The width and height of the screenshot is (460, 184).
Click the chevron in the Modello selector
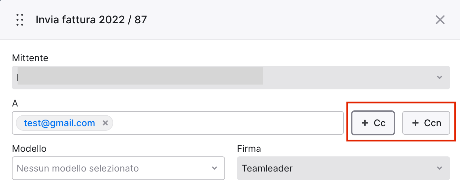coord(214,168)
